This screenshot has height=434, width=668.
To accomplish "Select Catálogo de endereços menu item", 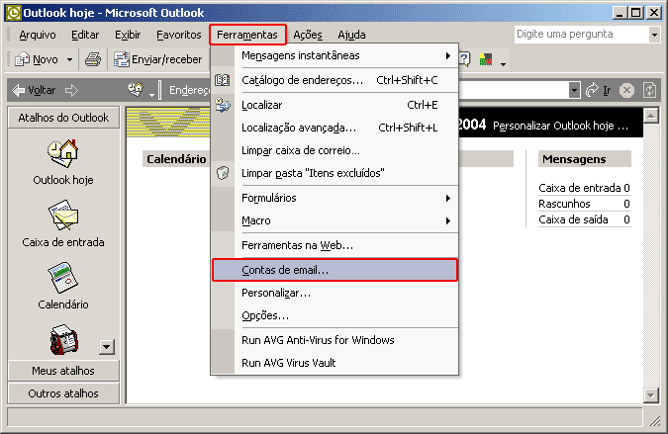I will (334, 80).
